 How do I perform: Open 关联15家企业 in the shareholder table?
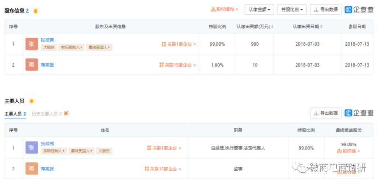178,65
